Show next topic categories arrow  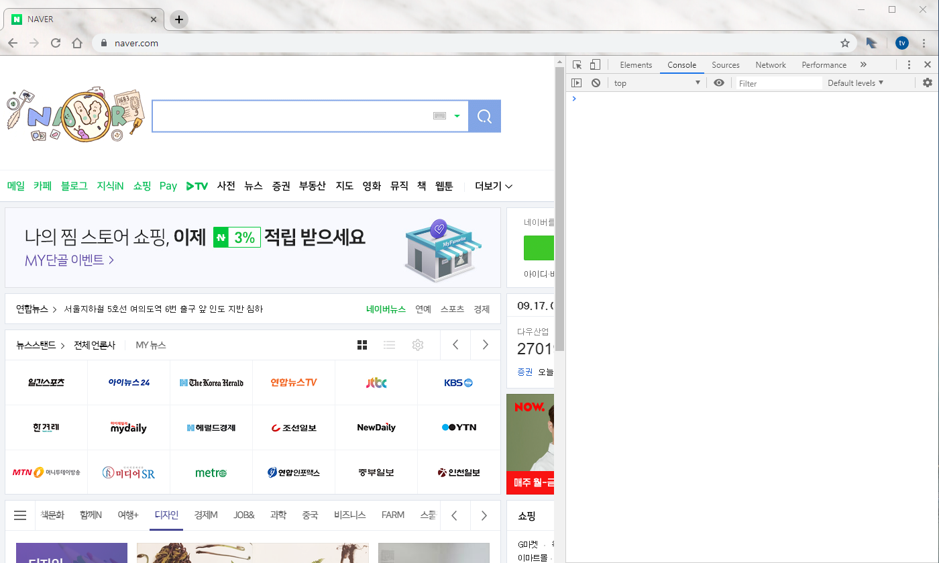tap(484, 515)
